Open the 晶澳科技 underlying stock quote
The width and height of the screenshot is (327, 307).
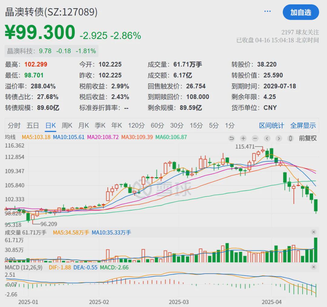tap(51, 51)
